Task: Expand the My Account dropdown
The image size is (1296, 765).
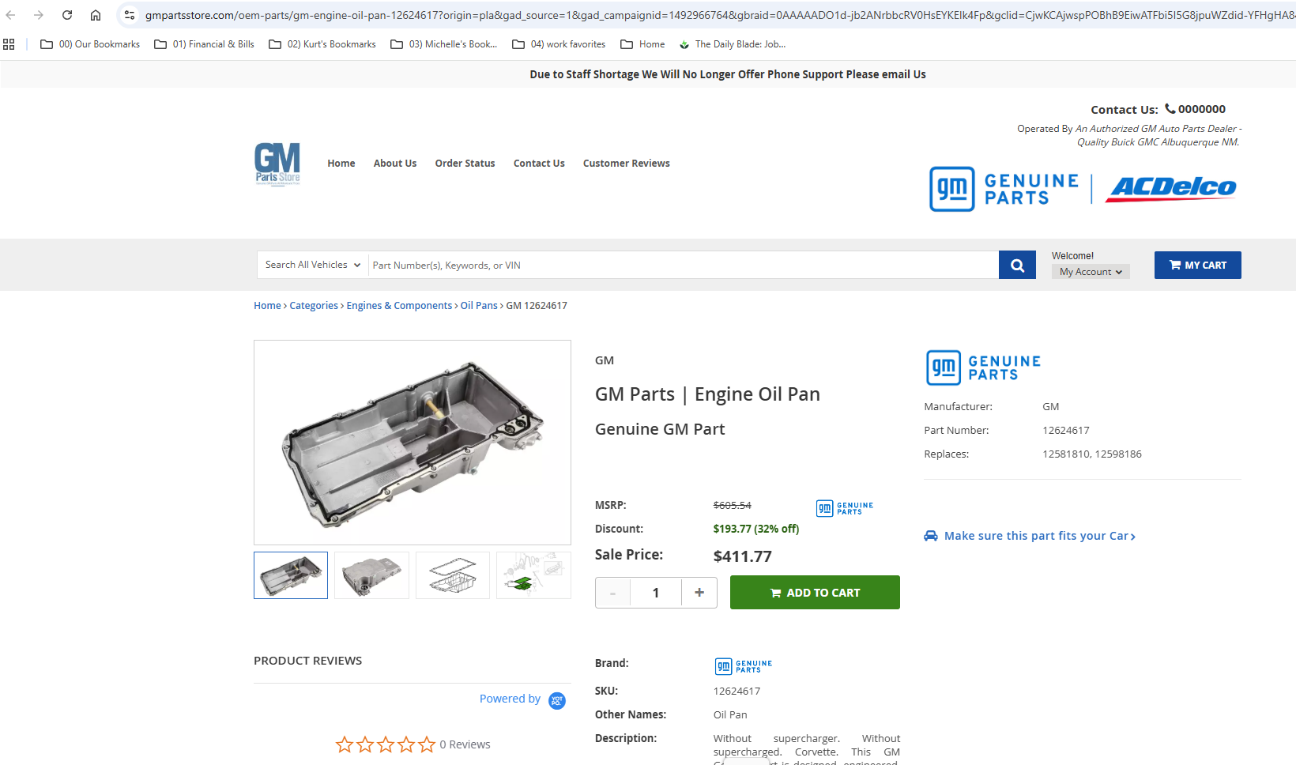Action: point(1091,272)
